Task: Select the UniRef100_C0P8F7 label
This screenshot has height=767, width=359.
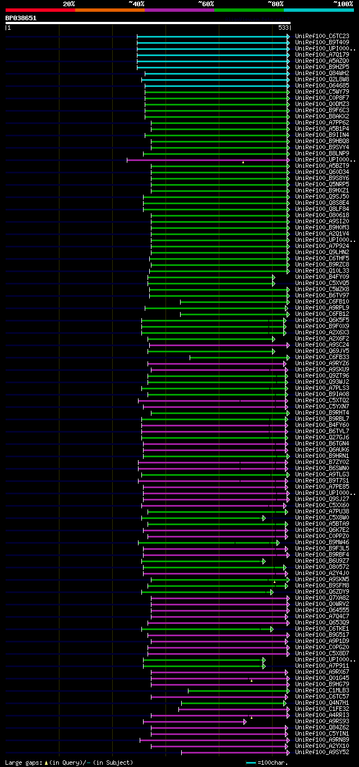Action: (x=322, y=98)
